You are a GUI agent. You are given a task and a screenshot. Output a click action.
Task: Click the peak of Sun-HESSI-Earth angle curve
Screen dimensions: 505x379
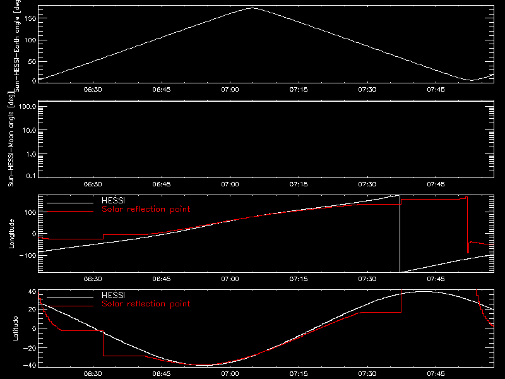click(253, 8)
